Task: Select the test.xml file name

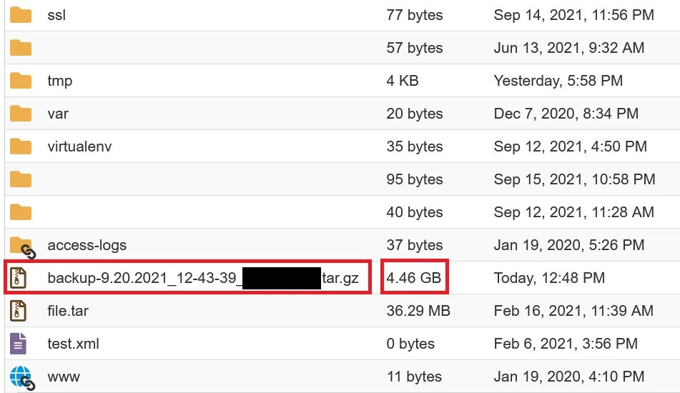Action: coord(73,344)
